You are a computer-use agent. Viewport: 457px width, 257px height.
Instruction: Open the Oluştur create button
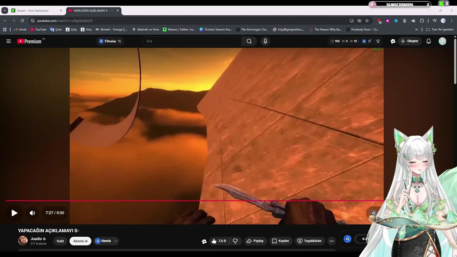click(410, 41)
